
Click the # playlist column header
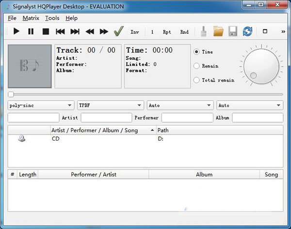[x=13, y=174]
